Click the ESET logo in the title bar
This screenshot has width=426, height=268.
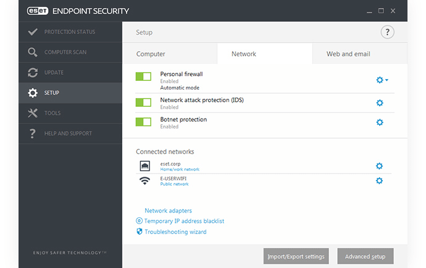click(38, 11)
